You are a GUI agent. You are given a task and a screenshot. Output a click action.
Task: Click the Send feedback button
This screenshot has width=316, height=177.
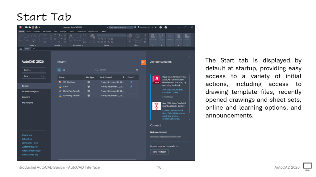pyautogui.click(x=159, y=152)
